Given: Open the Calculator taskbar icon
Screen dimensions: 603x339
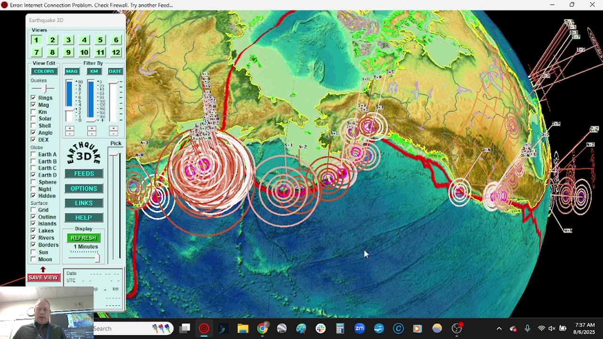Looking at the screenshot, I should [340, 328].
